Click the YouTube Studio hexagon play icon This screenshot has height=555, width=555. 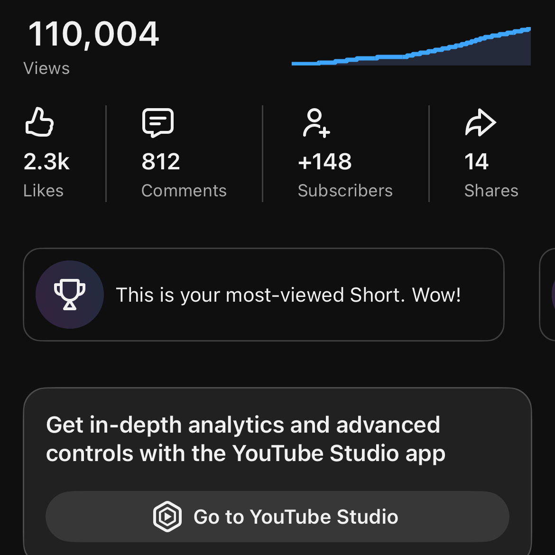click(167, 517)
